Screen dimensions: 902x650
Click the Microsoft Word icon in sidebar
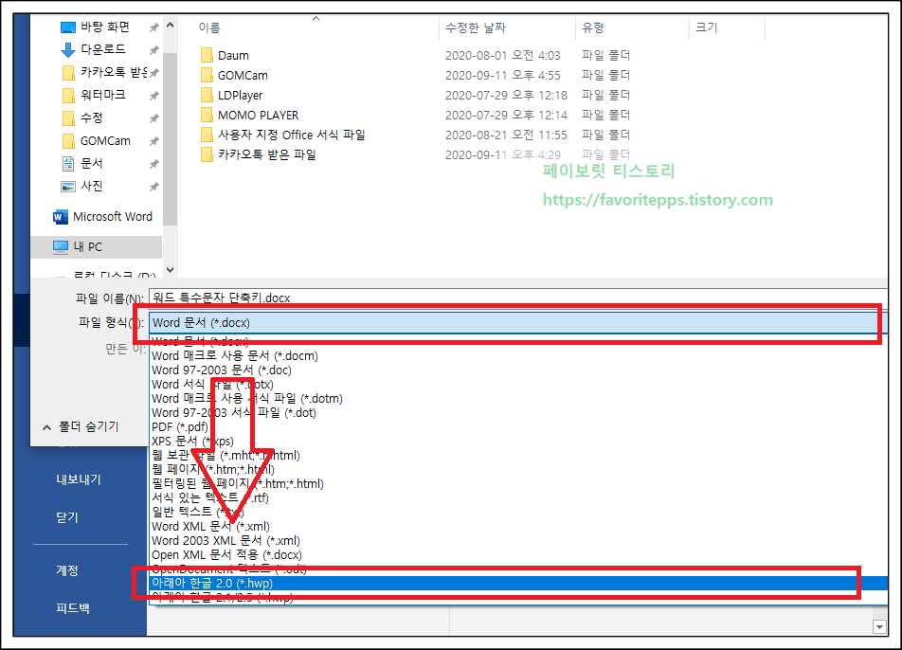click(x=60, y=217)
